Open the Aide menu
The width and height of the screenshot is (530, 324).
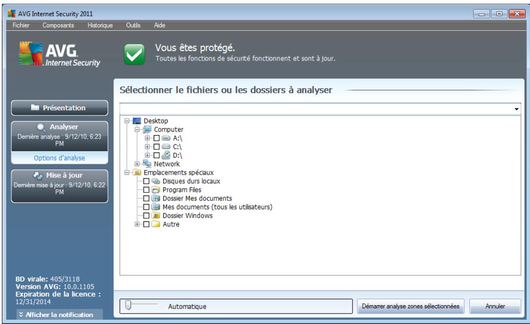click(160, 25)
